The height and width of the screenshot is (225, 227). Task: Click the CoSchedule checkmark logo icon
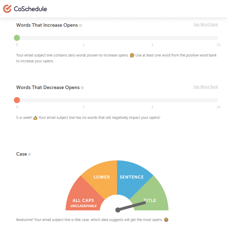coord(7,9)
